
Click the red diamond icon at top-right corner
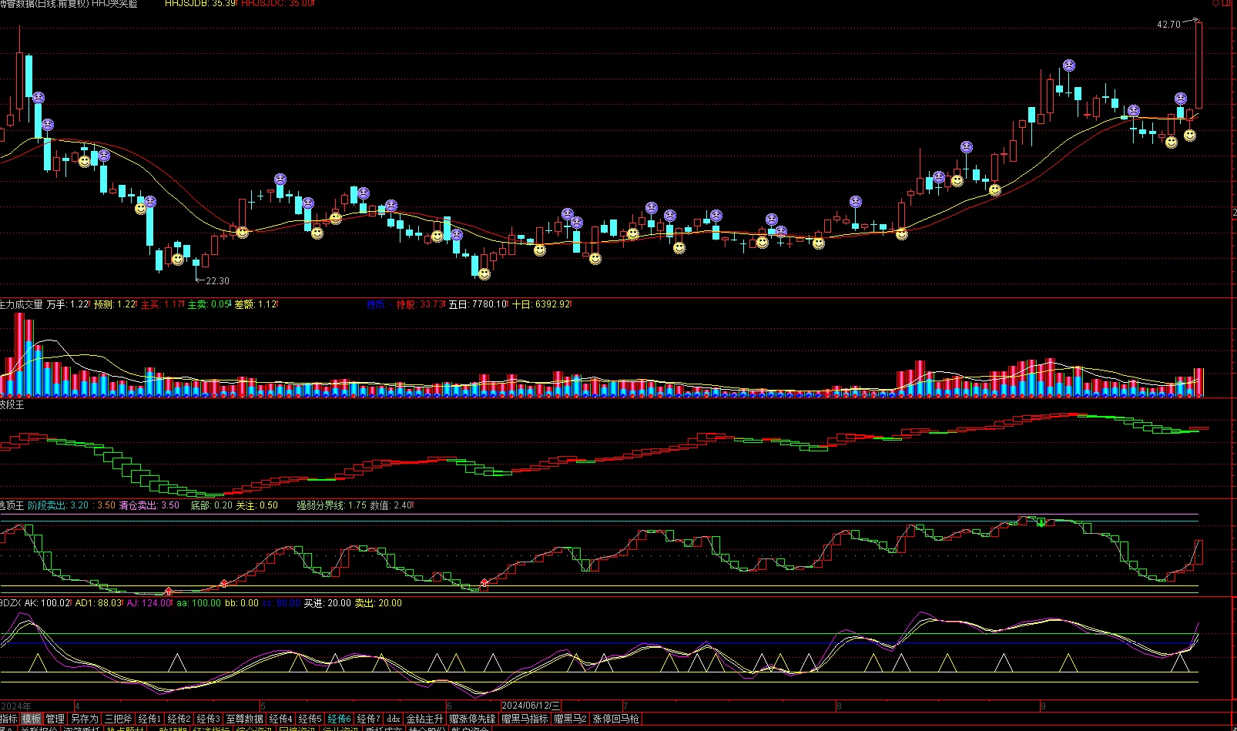click(x=1217, y=4)
